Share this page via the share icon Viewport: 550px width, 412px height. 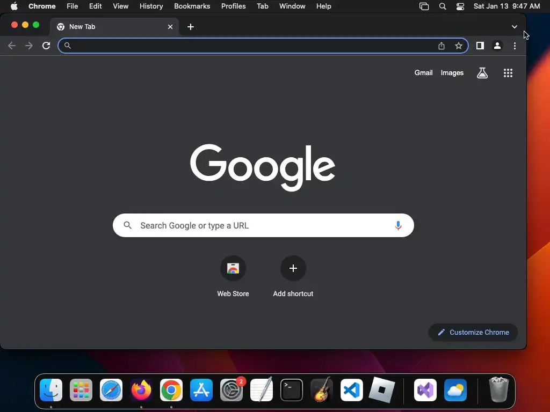[442, 46]
